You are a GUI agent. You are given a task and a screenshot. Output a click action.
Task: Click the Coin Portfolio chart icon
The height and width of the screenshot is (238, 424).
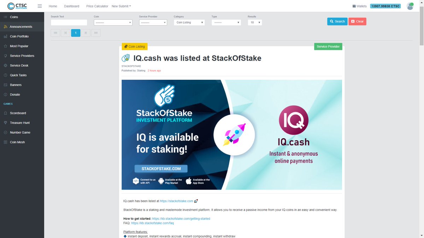click(5, 36)
